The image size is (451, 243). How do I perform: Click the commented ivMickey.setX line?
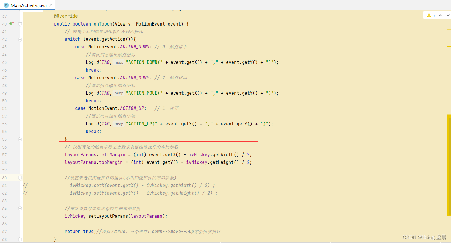[142, 186]
